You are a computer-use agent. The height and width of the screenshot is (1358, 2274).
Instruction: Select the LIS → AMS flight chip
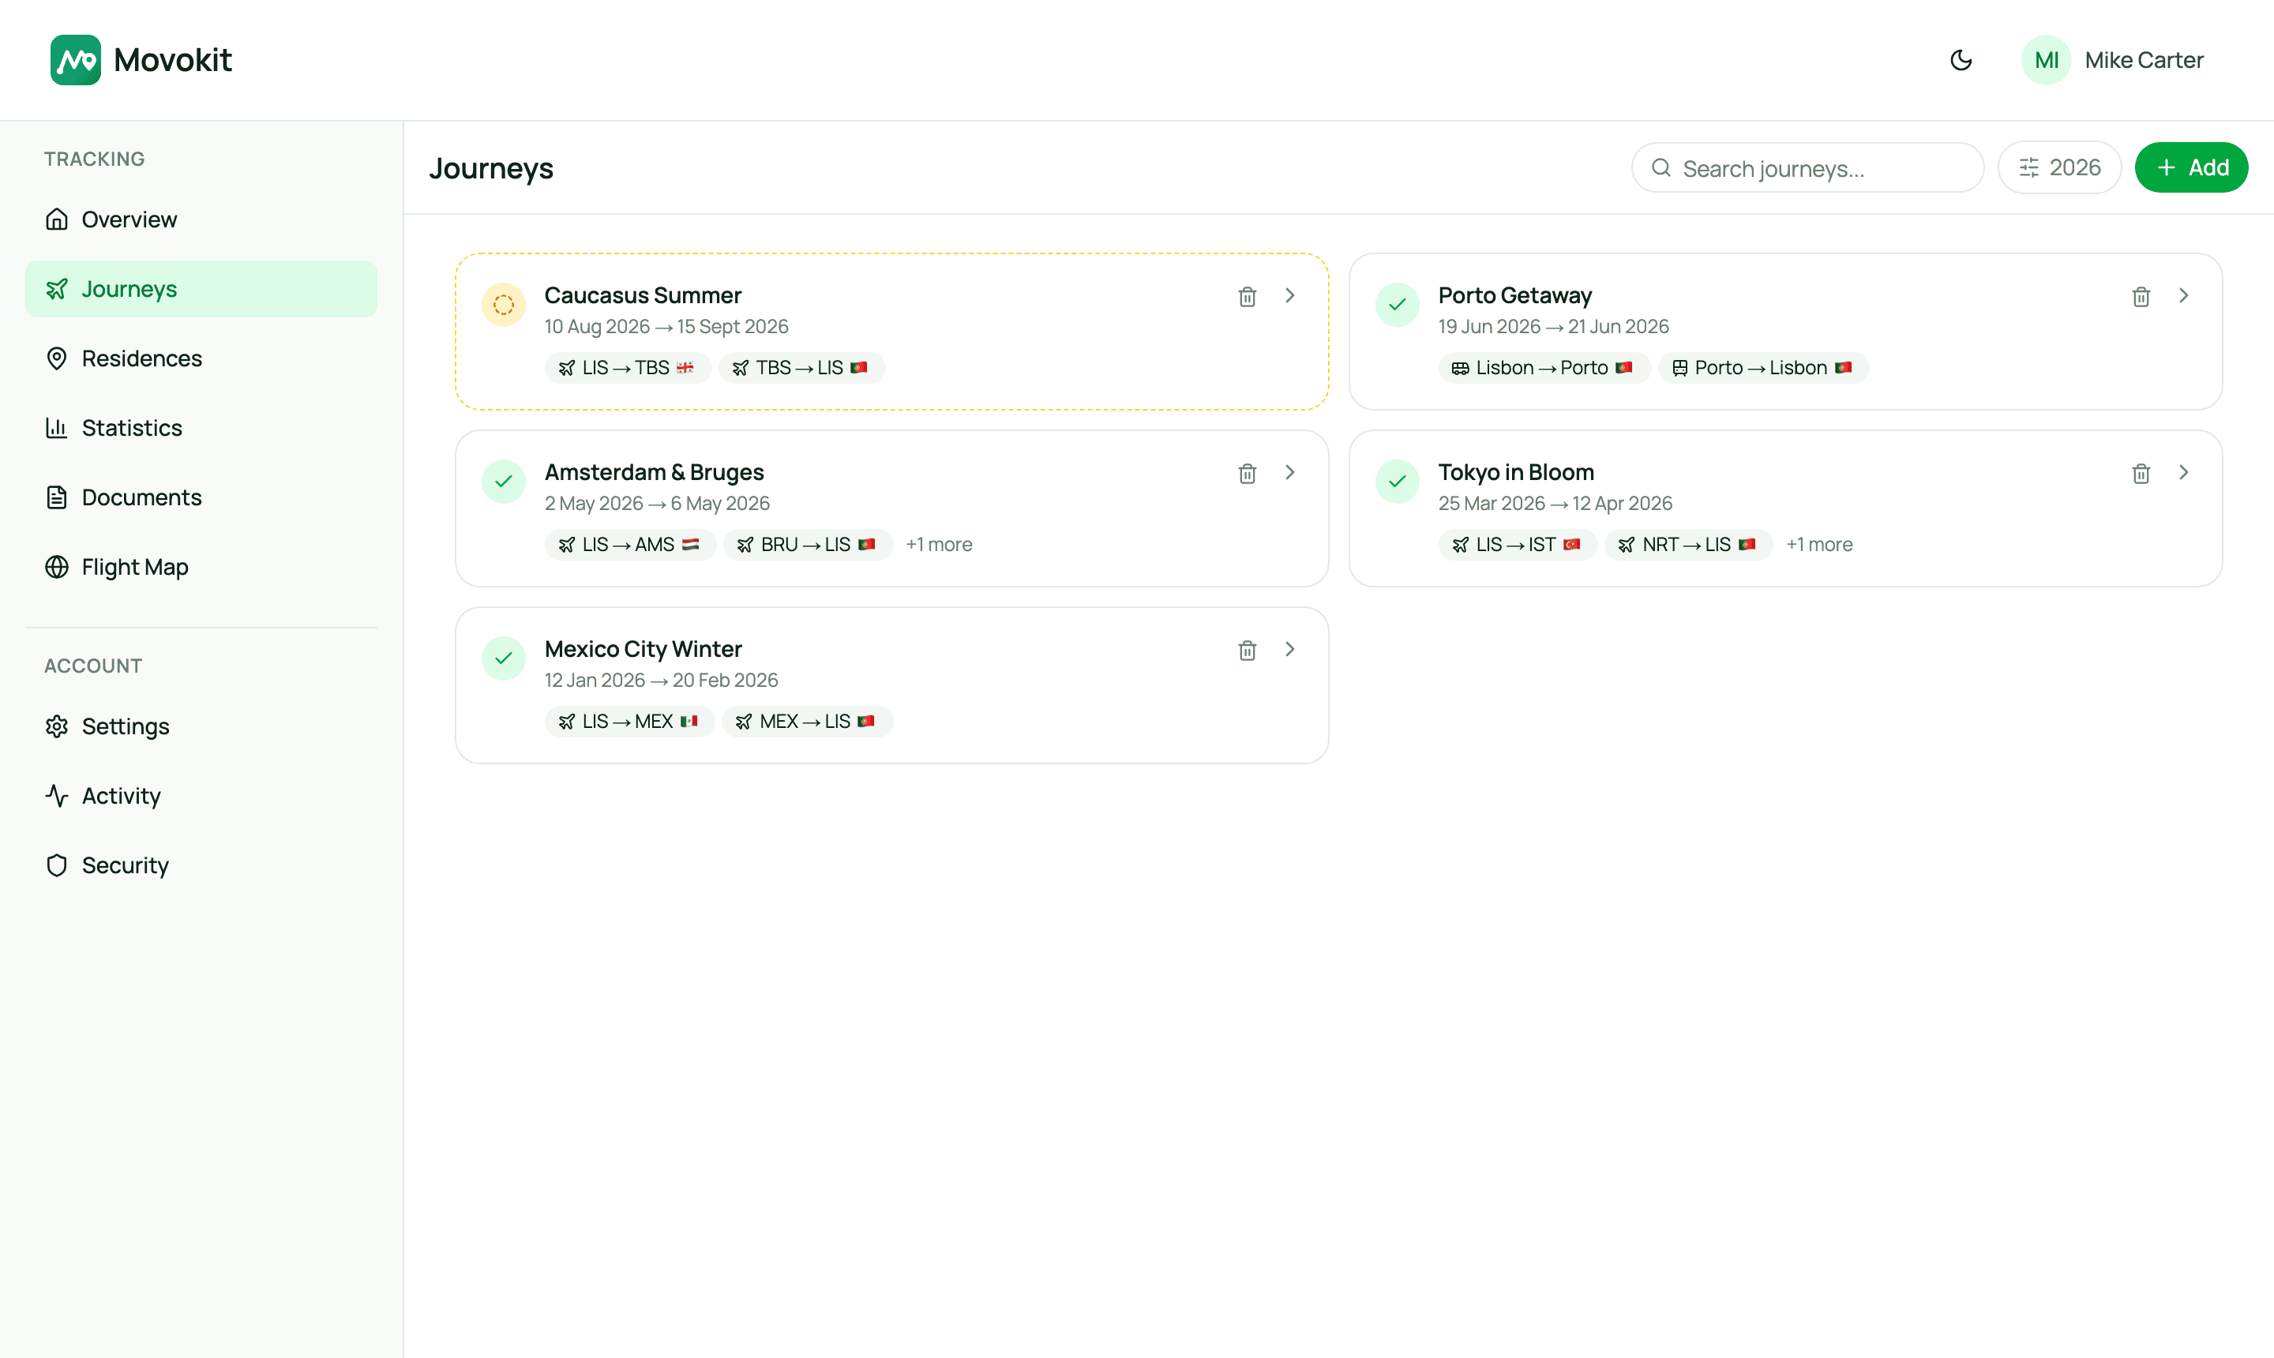coord(631,545)
